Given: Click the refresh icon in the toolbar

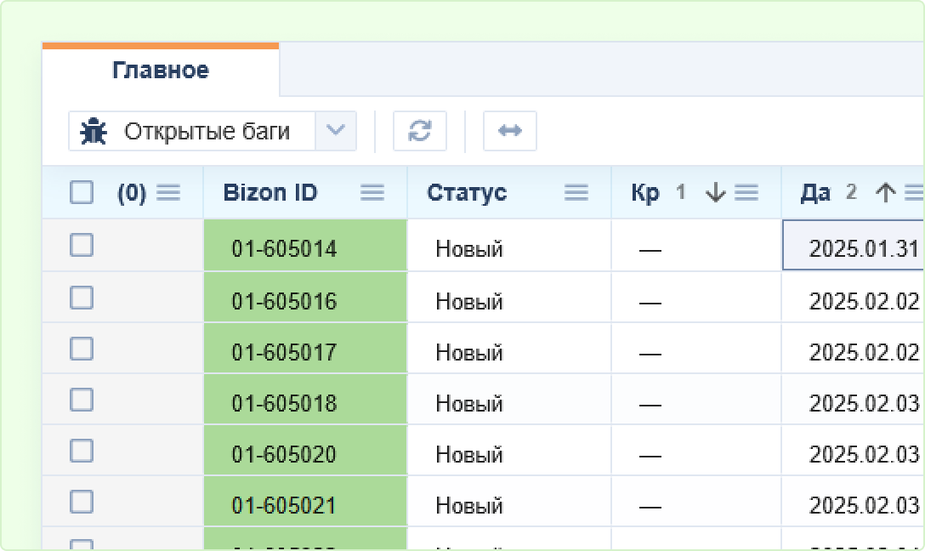Looking at the screenshot, I should coord(420,131).
